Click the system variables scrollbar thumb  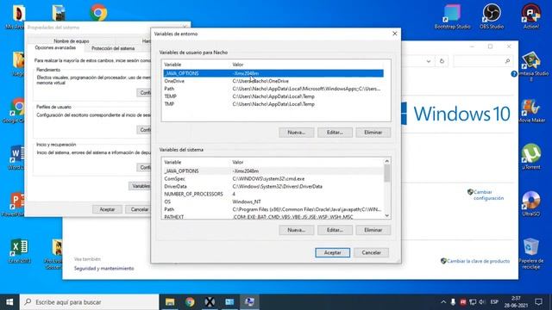(x=387, y=173)
